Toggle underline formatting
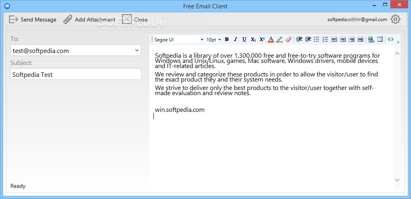 244,39
